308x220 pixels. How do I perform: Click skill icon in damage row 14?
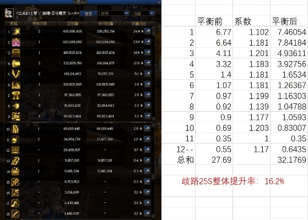pyautogui.click(x=15, y=171)
